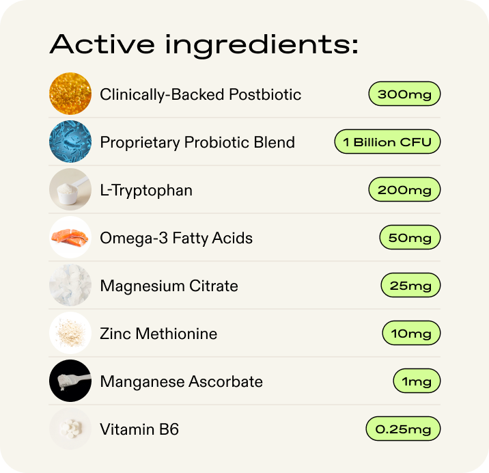The height and width of the screenshot is (473, 489).
Task: Click the Vitamin B6 tablets icon
Action: click(70, 429)
